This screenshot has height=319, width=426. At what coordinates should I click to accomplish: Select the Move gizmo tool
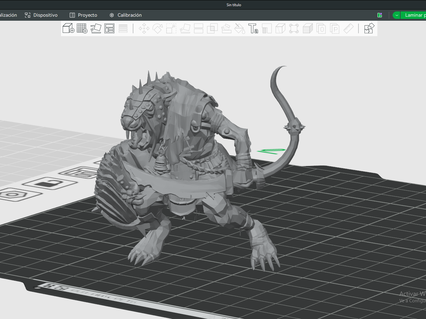(144, 28)
